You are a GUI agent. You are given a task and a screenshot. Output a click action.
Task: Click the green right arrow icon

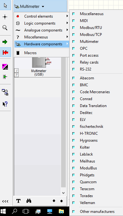coord(5,42)
